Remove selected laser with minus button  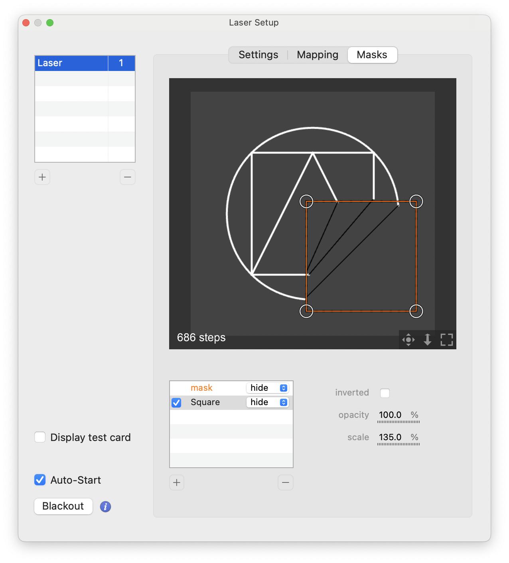click(x=128, y=177)
